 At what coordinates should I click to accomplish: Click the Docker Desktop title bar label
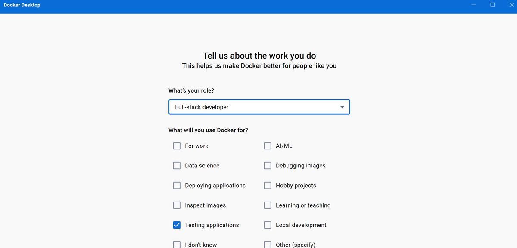pos(22,5)
